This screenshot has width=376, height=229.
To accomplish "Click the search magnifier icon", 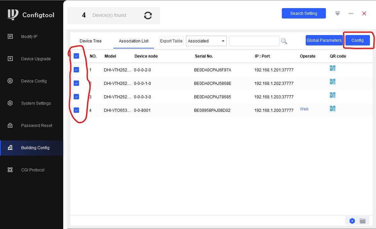I will pyautogui.click(x=284, y=41).
